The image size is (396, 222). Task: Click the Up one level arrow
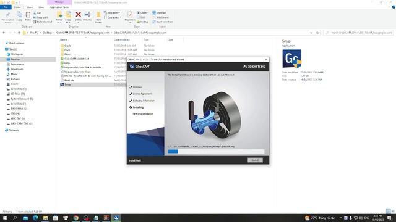point(19,33)
